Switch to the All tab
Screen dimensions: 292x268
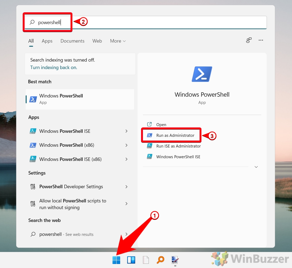pos(31,41)
